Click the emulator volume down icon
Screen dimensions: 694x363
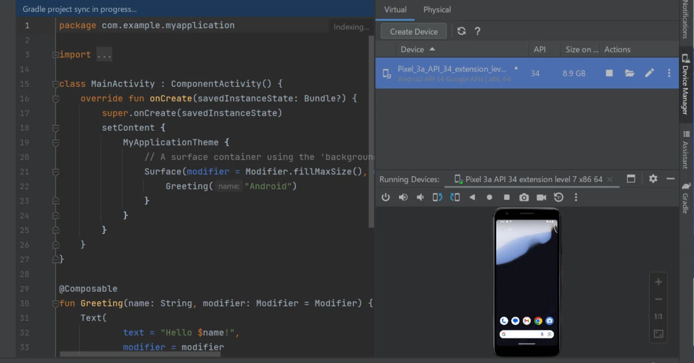tap(420, 198)
